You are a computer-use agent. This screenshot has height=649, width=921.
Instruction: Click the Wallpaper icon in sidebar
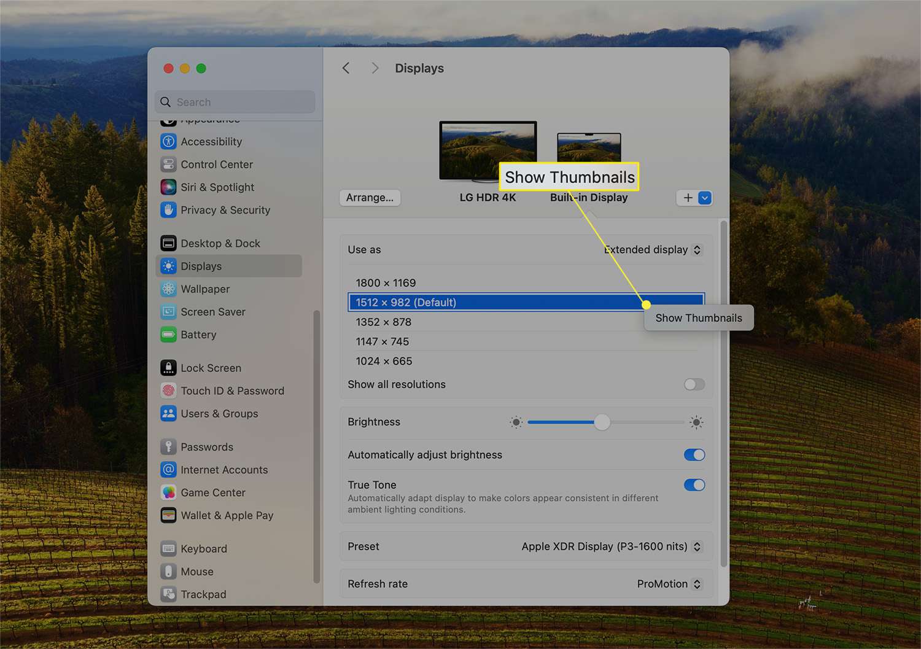tap(168, 289)
